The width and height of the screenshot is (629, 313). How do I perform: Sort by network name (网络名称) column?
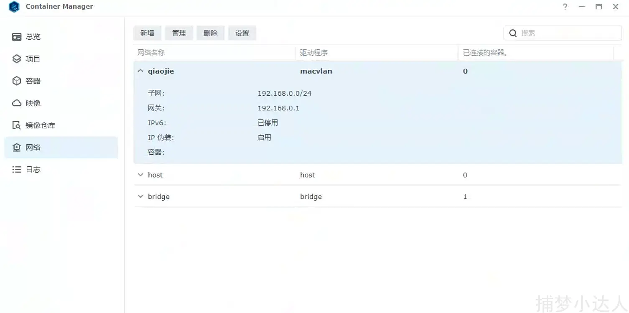(x=151, y=53)
